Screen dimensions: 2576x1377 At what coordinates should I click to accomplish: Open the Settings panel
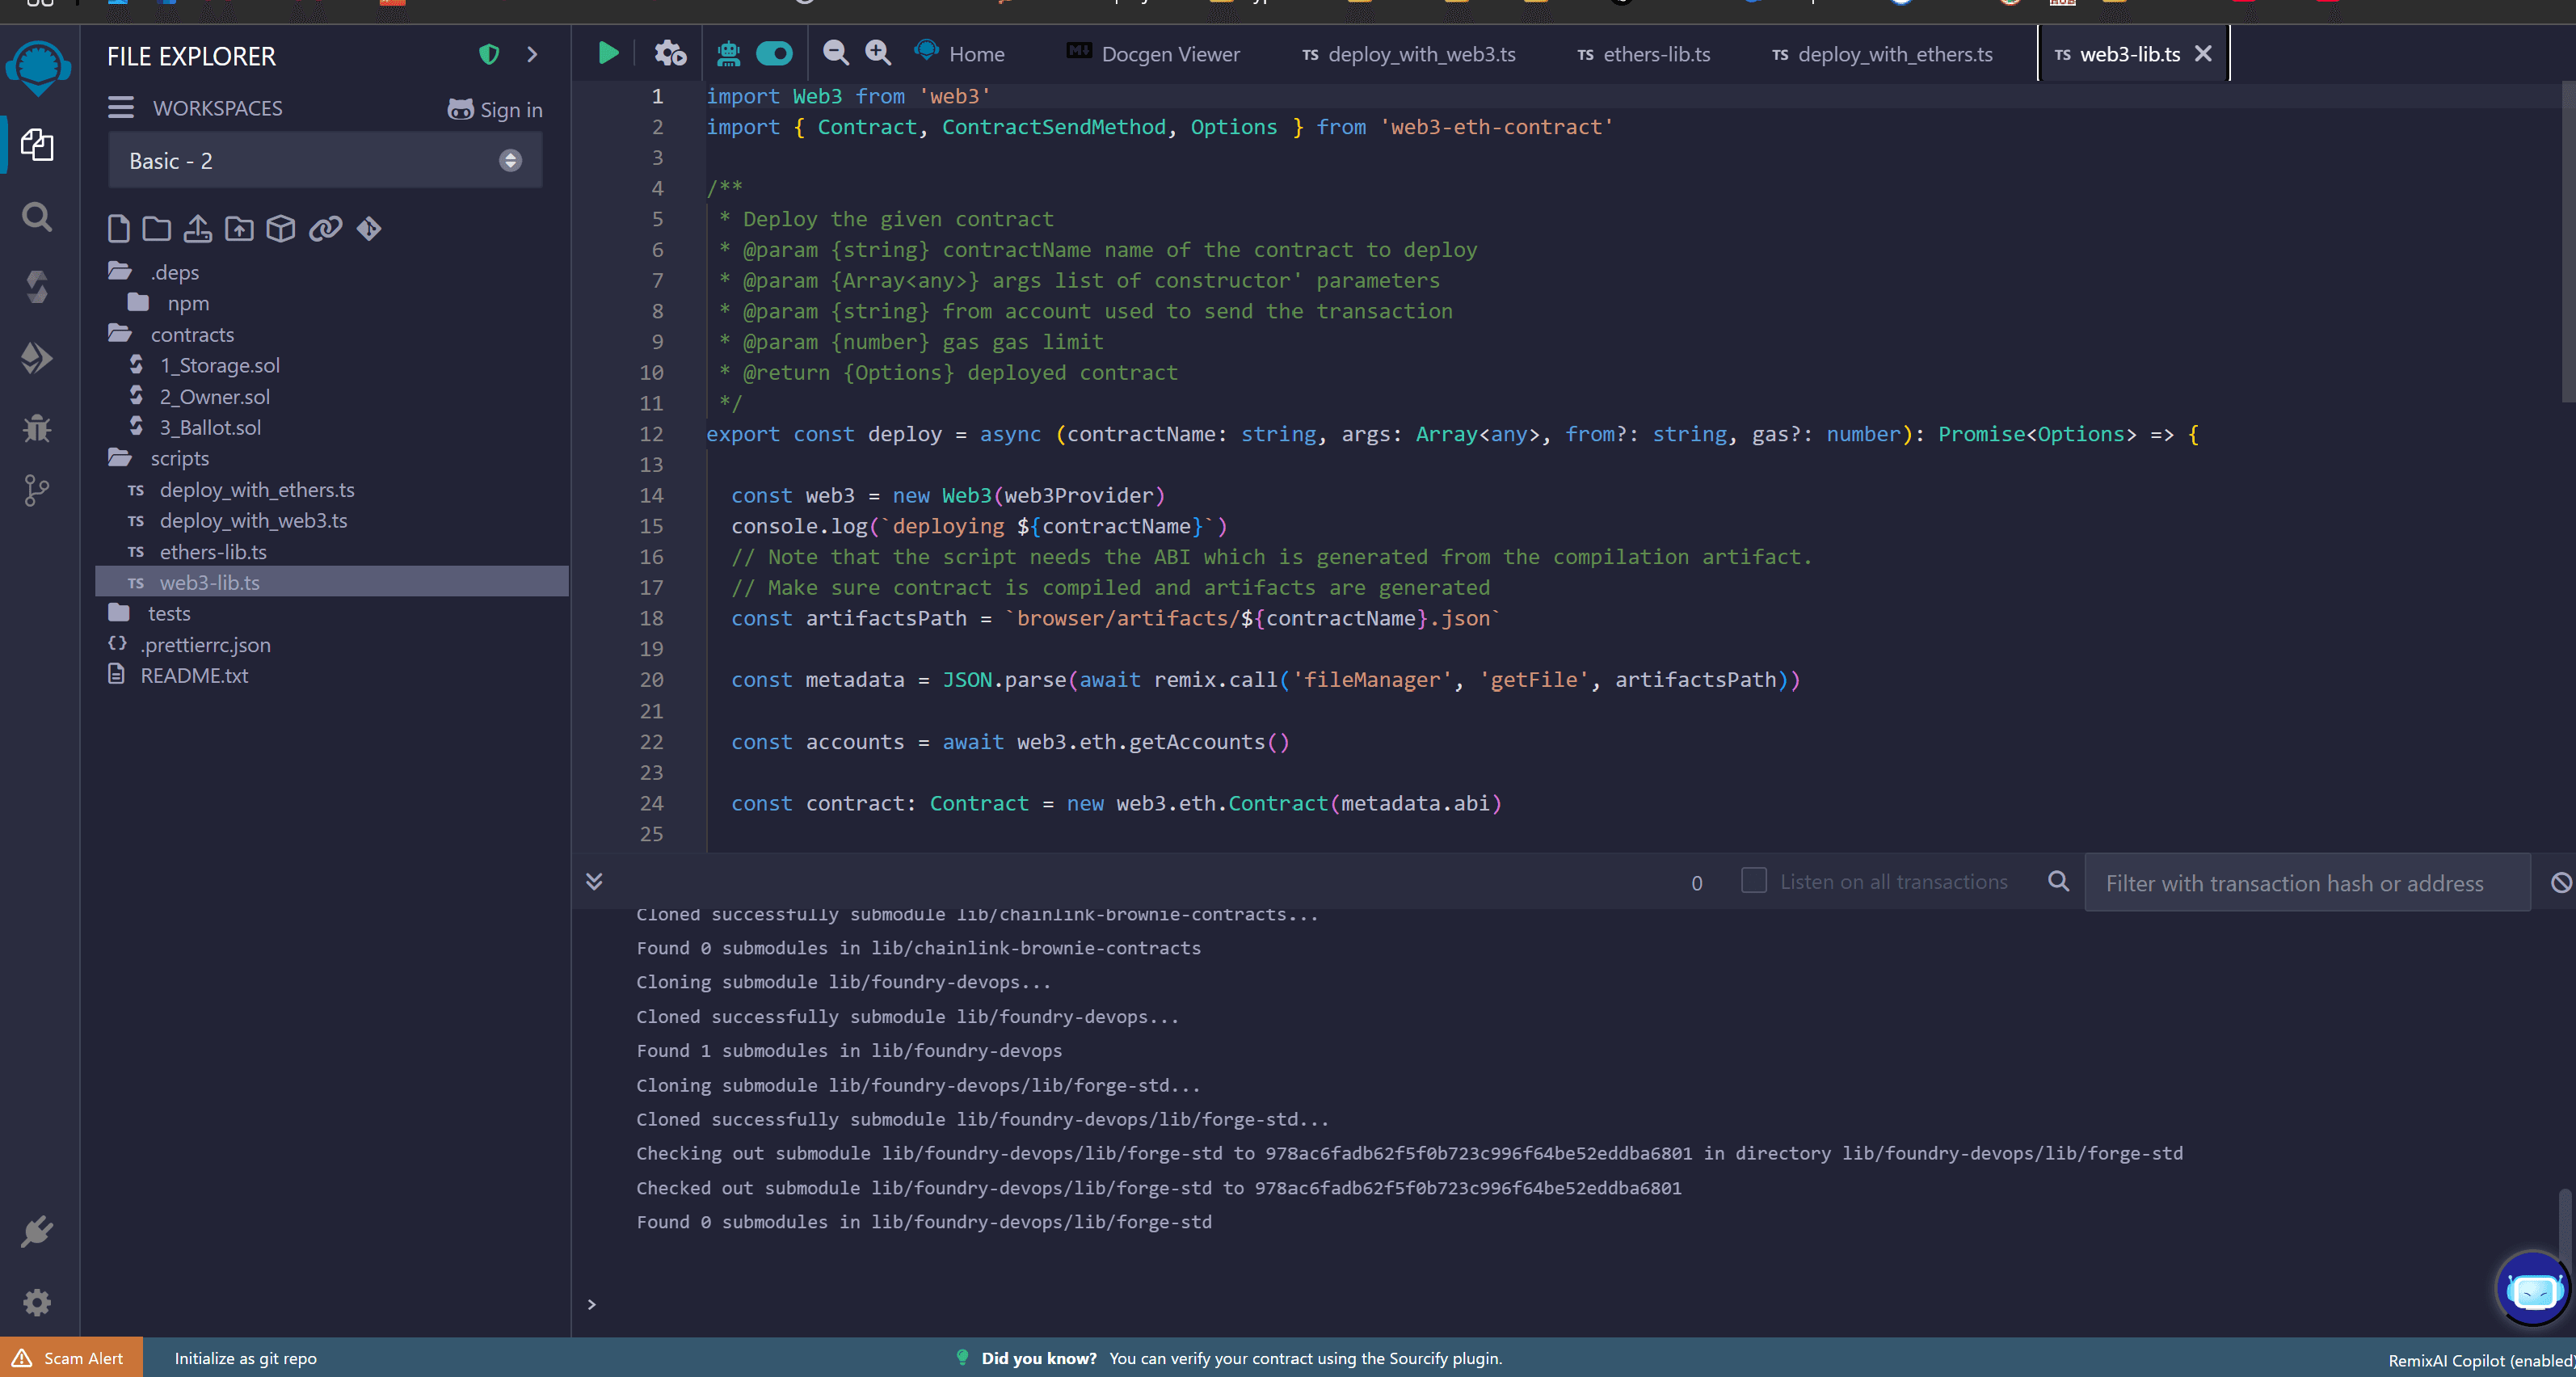[38, 1302]
